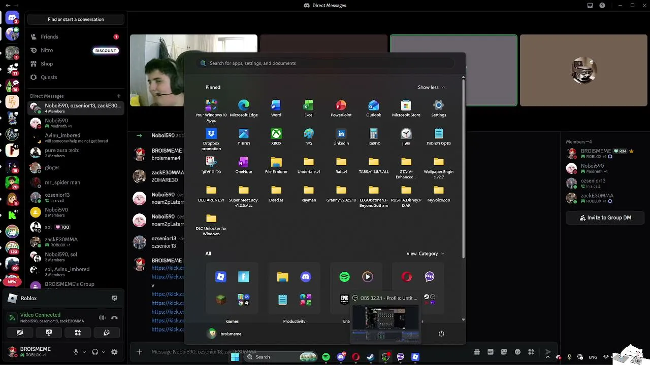The image size is (650, 365).
Task: Open the emoji picker in Discord
Action: coord(517,352)
